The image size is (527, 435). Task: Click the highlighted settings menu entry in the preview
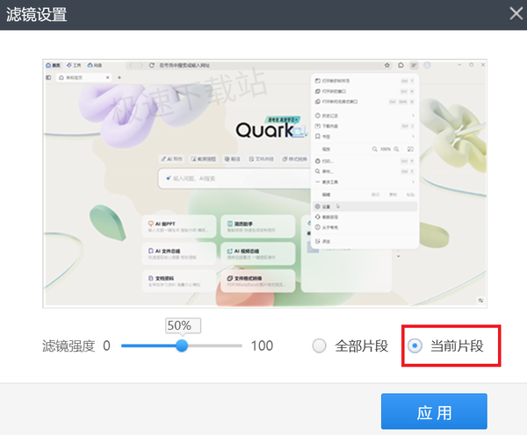(x=365, y=206)
